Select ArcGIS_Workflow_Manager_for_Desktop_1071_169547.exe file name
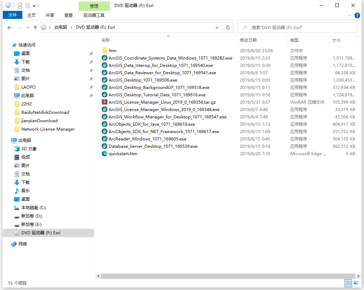364x290 pixels. pyautogui.click(x=167, y=117)
